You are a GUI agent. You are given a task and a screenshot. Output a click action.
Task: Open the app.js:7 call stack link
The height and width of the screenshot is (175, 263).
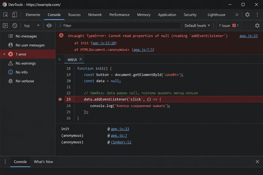click(x=119, y=135)
